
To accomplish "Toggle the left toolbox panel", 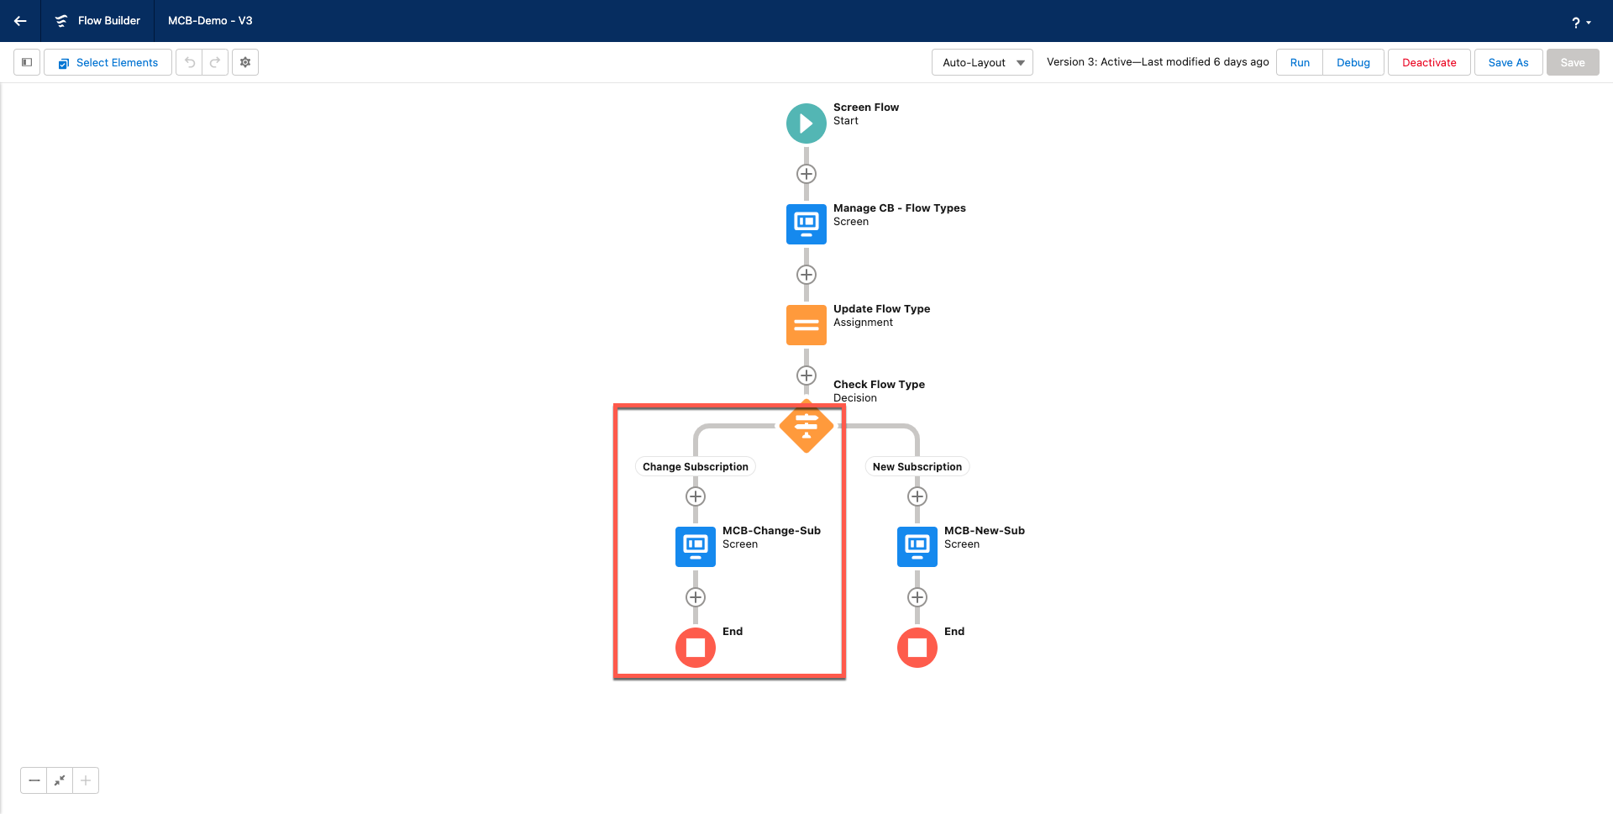I will pos(27,62).
